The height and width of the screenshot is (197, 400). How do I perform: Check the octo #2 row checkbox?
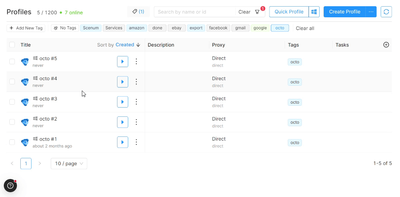point(12,122)
